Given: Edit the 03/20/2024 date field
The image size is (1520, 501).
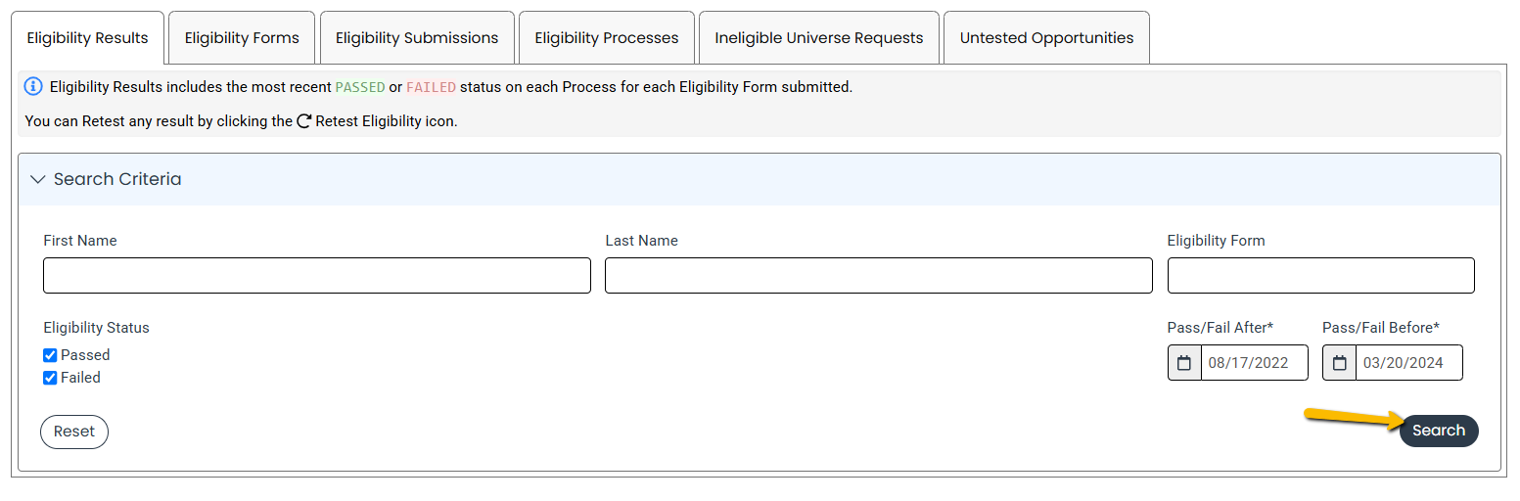Looking at the screenshot, I should [x=1409, y=363].
